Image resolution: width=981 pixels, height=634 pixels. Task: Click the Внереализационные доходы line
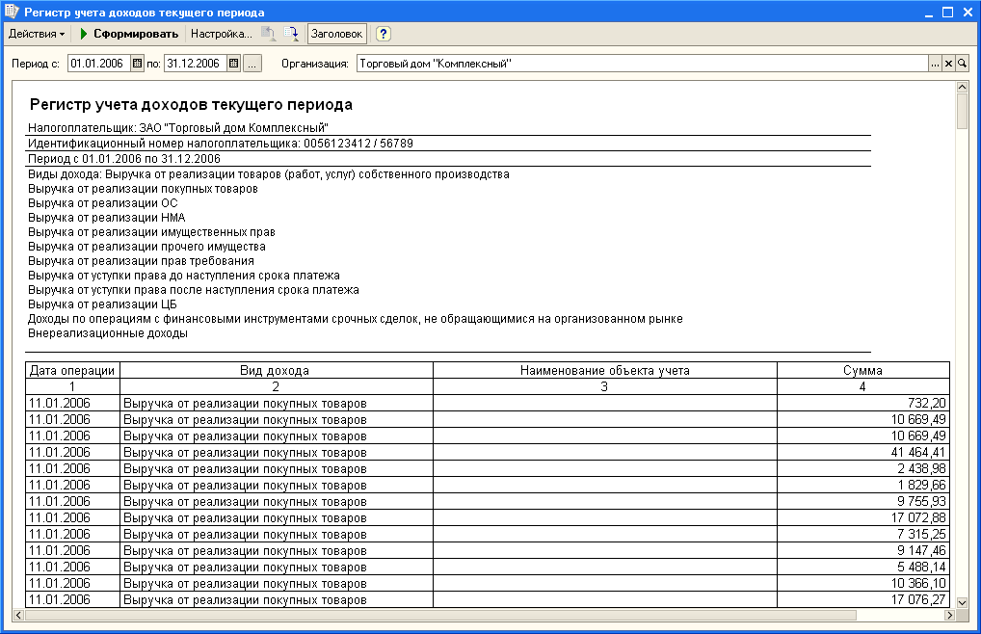point(108,333)
